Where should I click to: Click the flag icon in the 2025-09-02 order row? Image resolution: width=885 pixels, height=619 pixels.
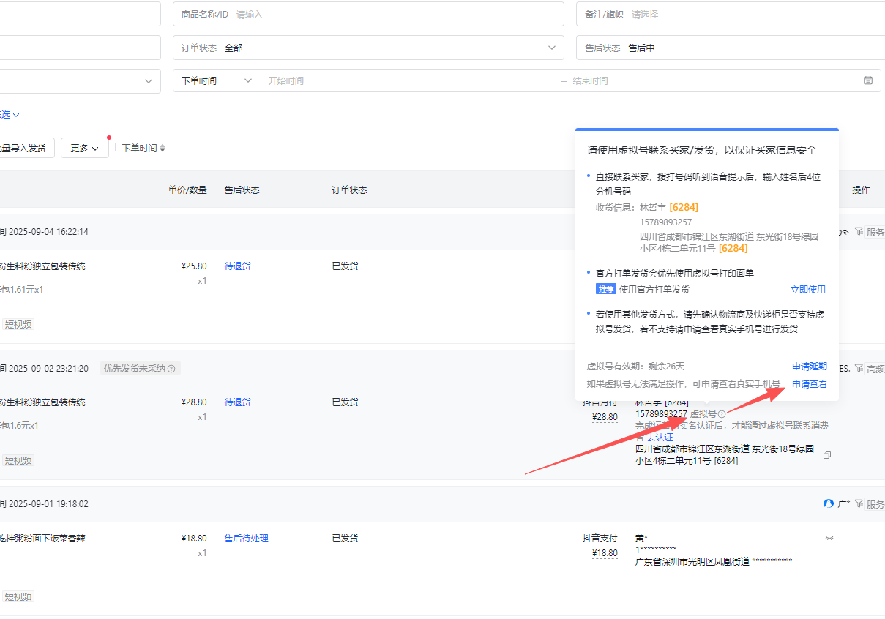(x=859, y=368)
